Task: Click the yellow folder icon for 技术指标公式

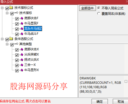Action: click(11, 8)
